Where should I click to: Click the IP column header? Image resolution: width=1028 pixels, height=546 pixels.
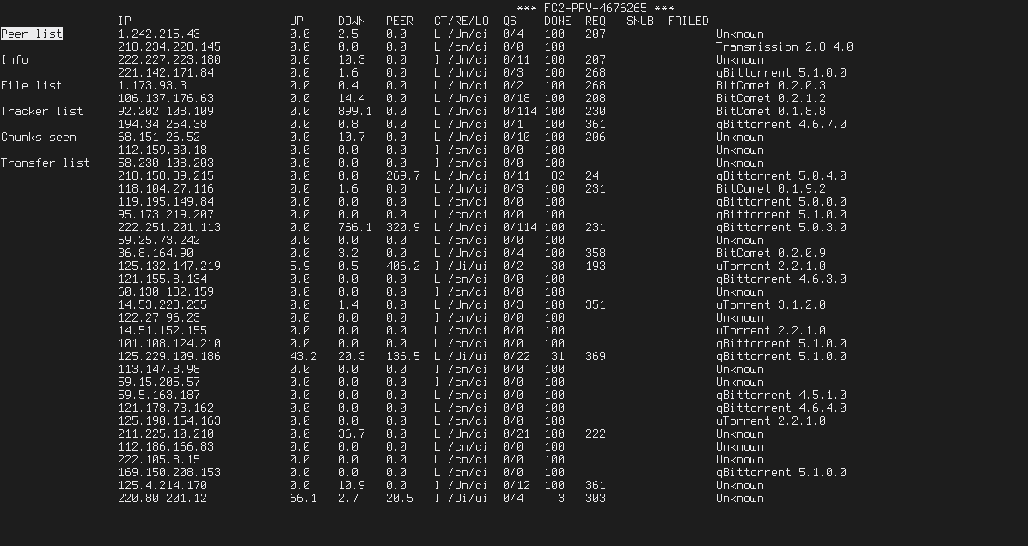(125, 21)
